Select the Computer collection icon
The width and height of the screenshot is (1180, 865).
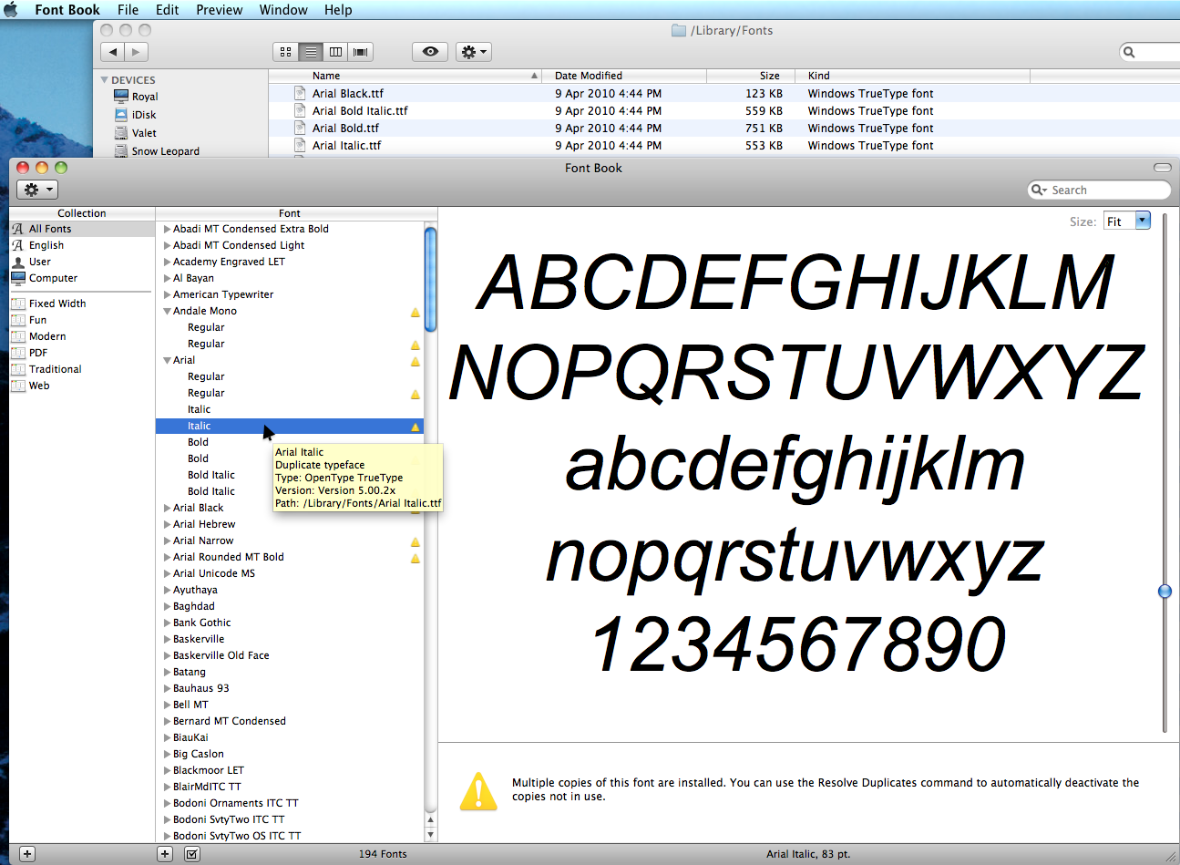[17, 278]
